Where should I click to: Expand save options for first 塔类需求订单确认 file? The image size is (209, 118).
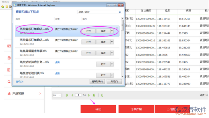(x=112, y=31)
